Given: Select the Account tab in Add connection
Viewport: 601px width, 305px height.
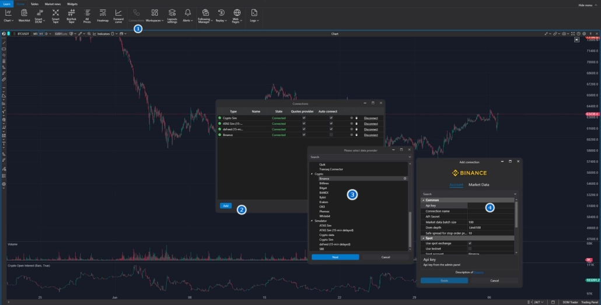Looking at the screenshot, I should pyautogui.click(x=456, y=185).
